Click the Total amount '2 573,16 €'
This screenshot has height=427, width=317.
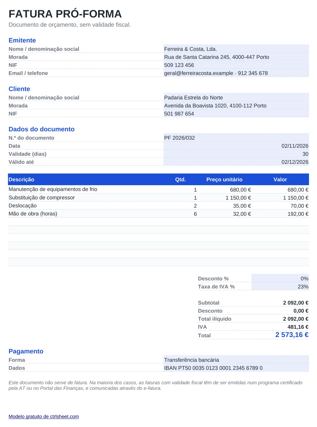(292, 335)
